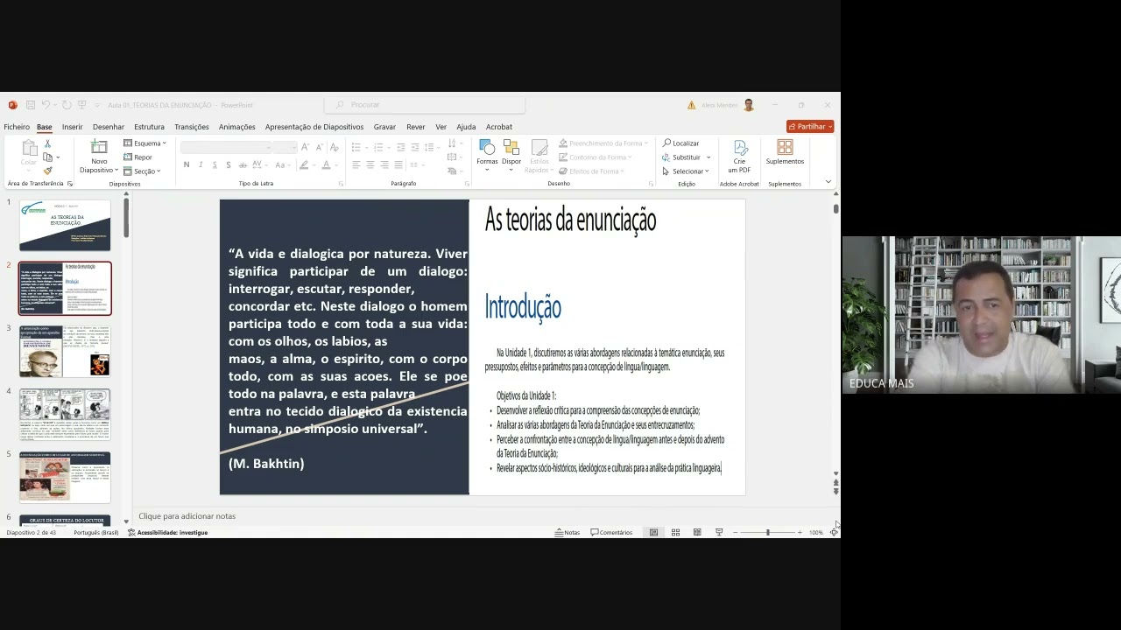Image resolution: width=1121 pixels, height=630 pixels.
Task: Switch to Slide Sorter view icon
Action: click(x=675, y=532)
